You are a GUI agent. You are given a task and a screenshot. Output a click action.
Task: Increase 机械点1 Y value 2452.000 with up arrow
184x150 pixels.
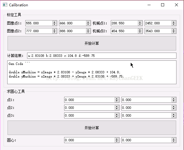(x=174, y=22)
